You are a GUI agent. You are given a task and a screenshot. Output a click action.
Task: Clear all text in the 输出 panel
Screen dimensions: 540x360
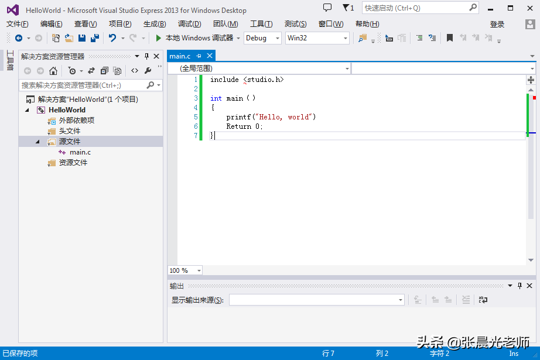point(466,300)
